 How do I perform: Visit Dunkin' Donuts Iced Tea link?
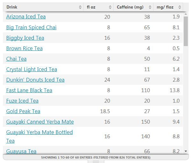click(35, 80)
